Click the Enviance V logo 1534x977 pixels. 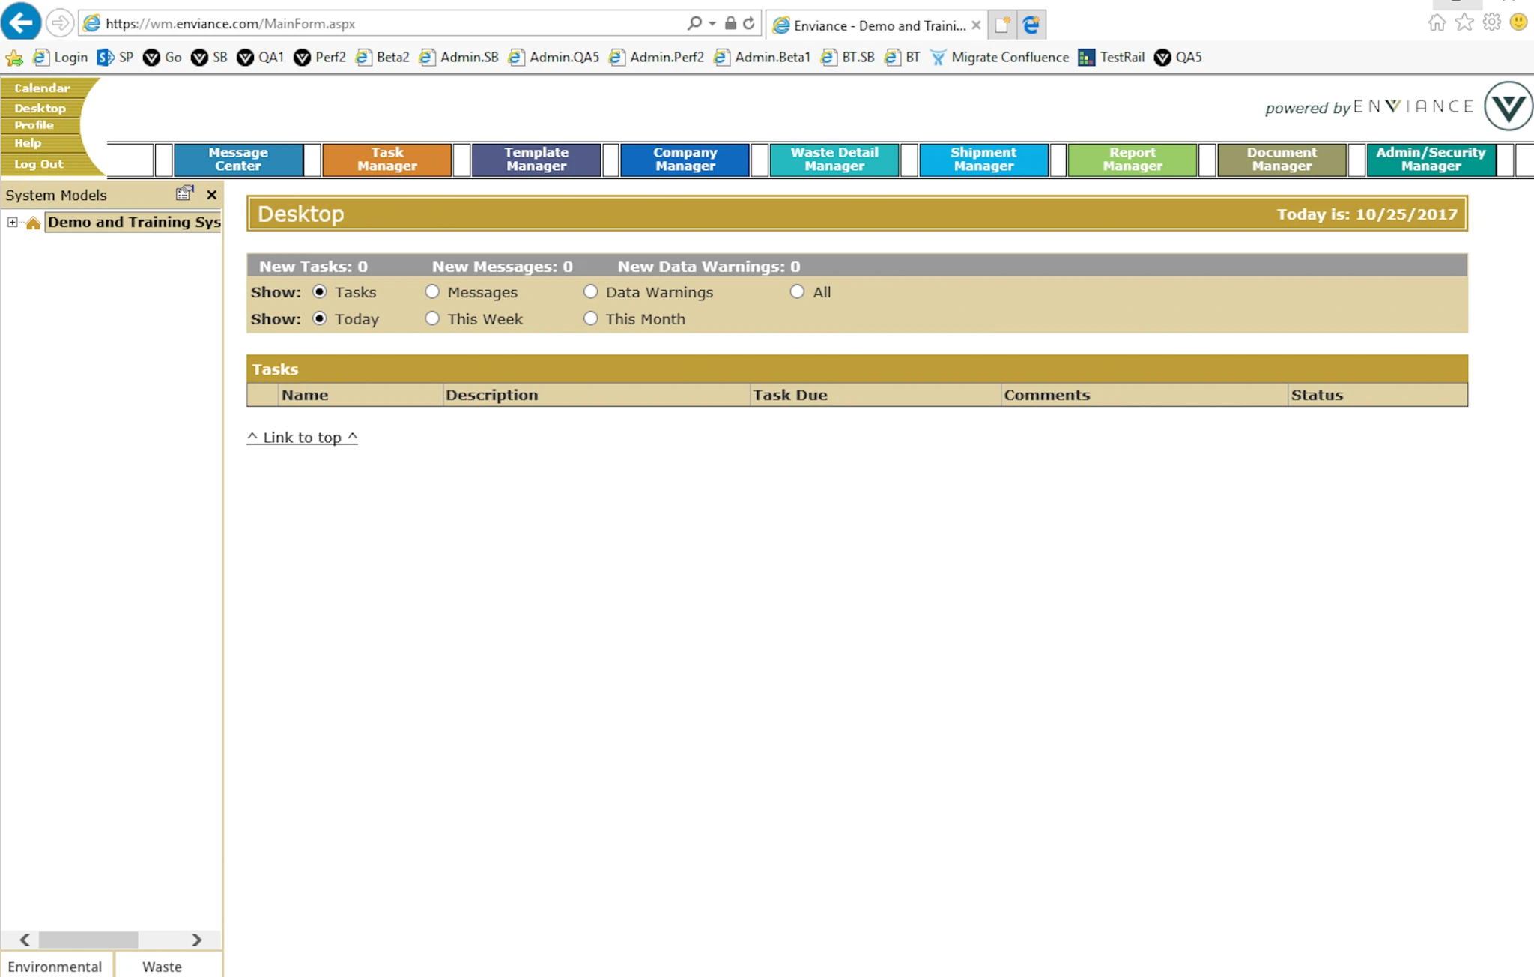(x=1508, y=106)
